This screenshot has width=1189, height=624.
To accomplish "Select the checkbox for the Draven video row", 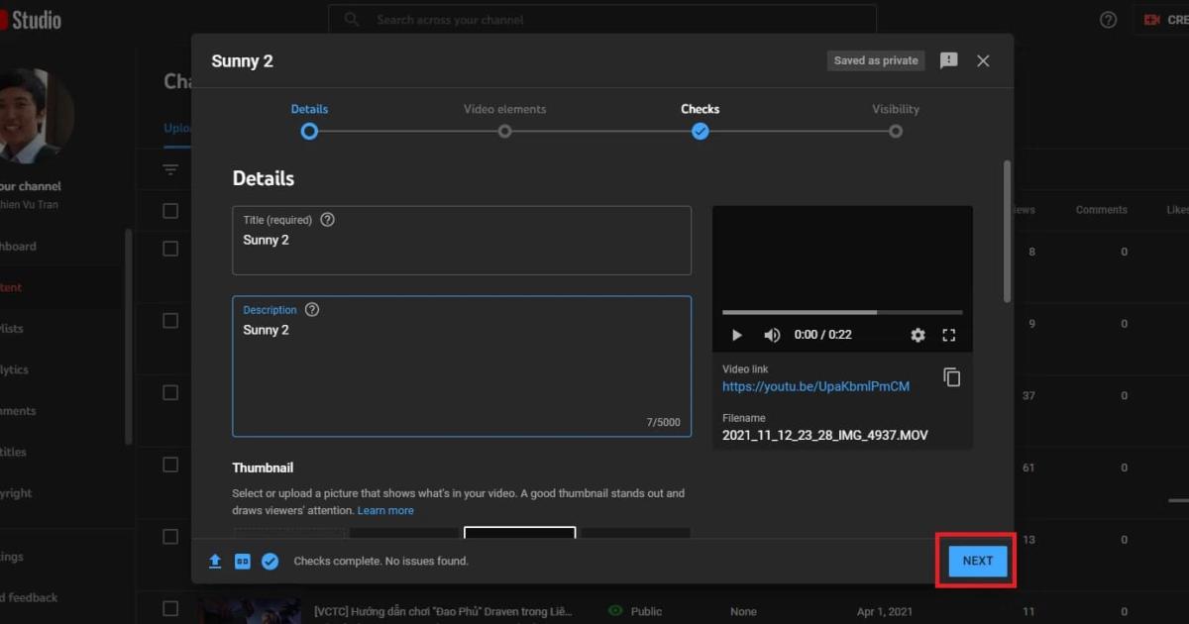I will [x=170, y=608].
